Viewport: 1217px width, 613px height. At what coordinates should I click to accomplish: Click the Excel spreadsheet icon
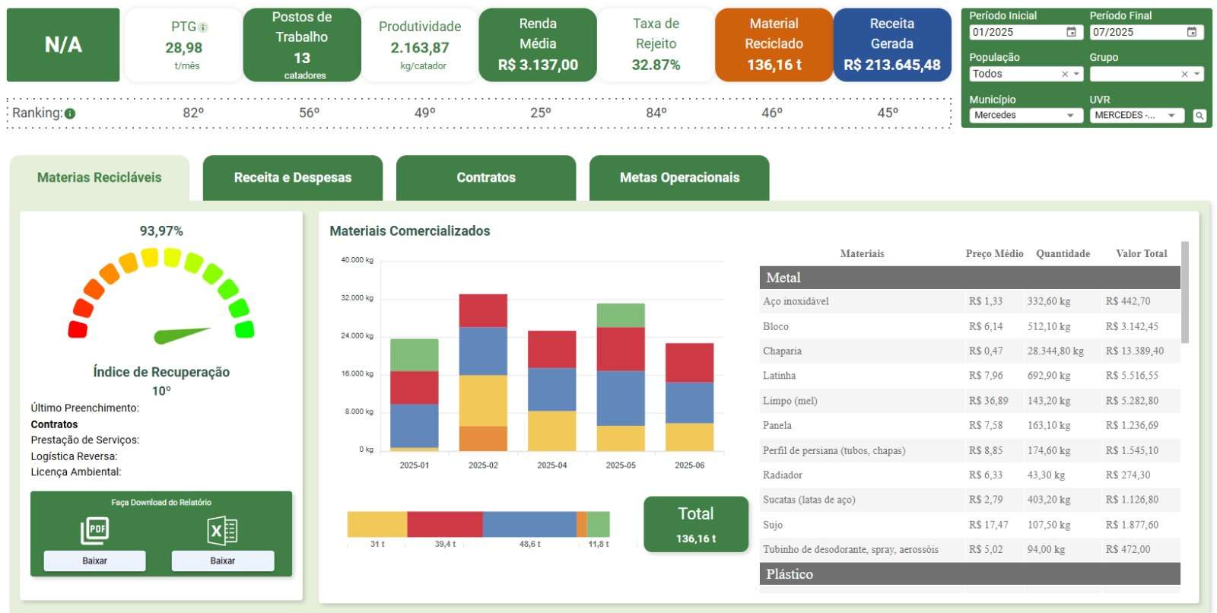point(222,530)
